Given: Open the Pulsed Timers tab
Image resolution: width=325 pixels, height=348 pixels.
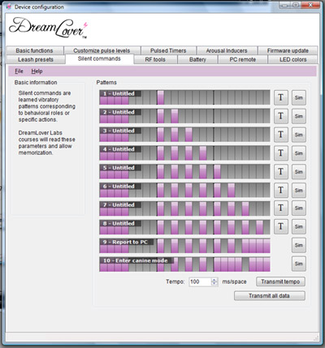Looking at the screenshot, I should [x=168, y=50].
